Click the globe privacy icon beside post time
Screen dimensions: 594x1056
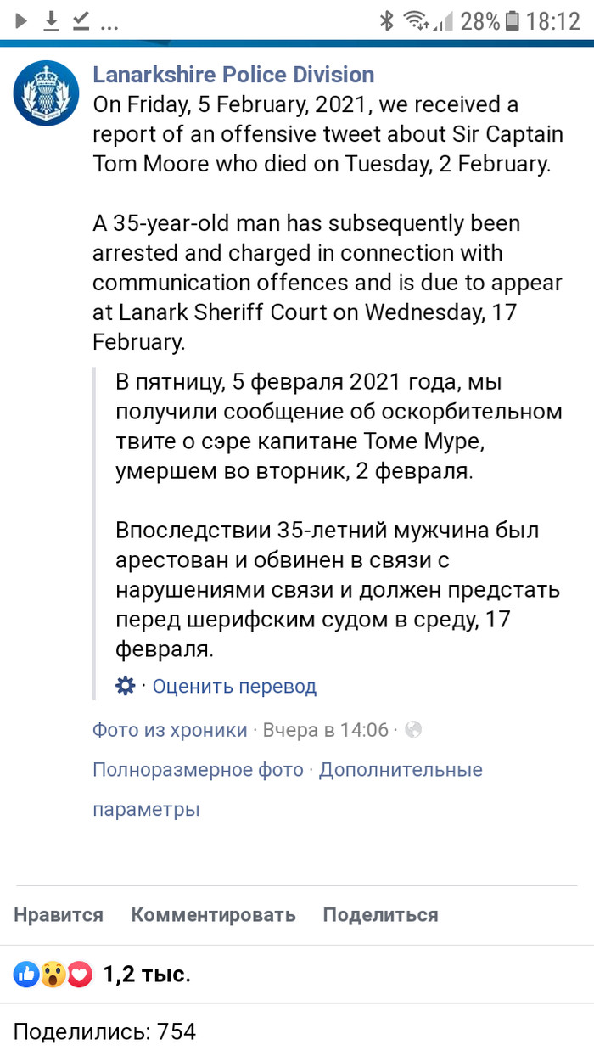point(415,729)
